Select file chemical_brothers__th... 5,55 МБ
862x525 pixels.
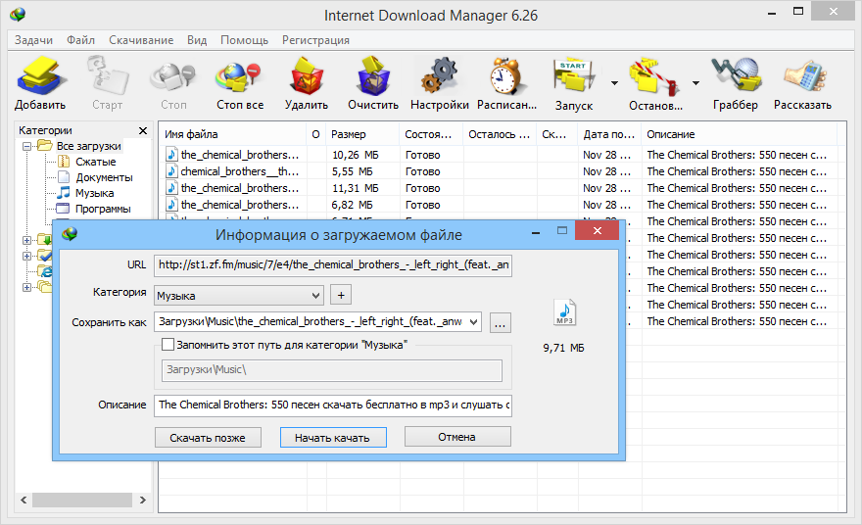503,171
